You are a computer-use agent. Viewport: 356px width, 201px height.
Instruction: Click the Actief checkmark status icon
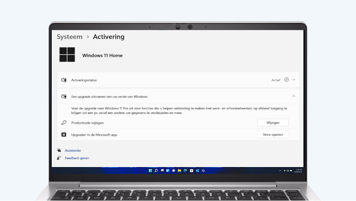pyautogui.click(x=286, y=79)
